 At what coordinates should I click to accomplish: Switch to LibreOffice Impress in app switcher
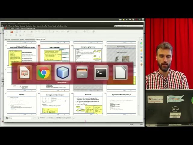point(25,73)
